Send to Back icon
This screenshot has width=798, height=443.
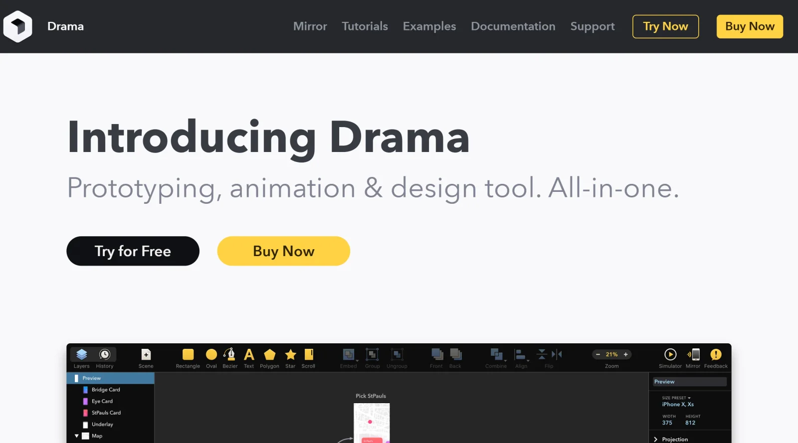coord(456,354)
